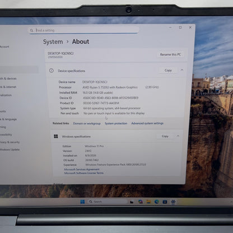
Task: Open Advanced system settings link
Action: click(147, 123)
